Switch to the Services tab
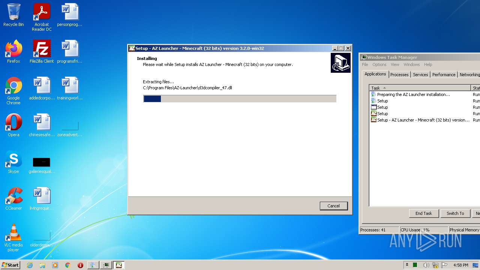The image size is (480, 270). [420, 75]
